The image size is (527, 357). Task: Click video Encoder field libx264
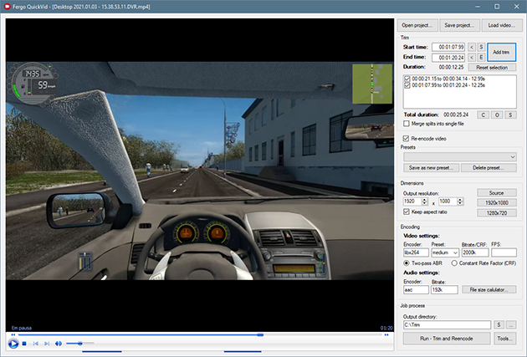tap(416, 252)
